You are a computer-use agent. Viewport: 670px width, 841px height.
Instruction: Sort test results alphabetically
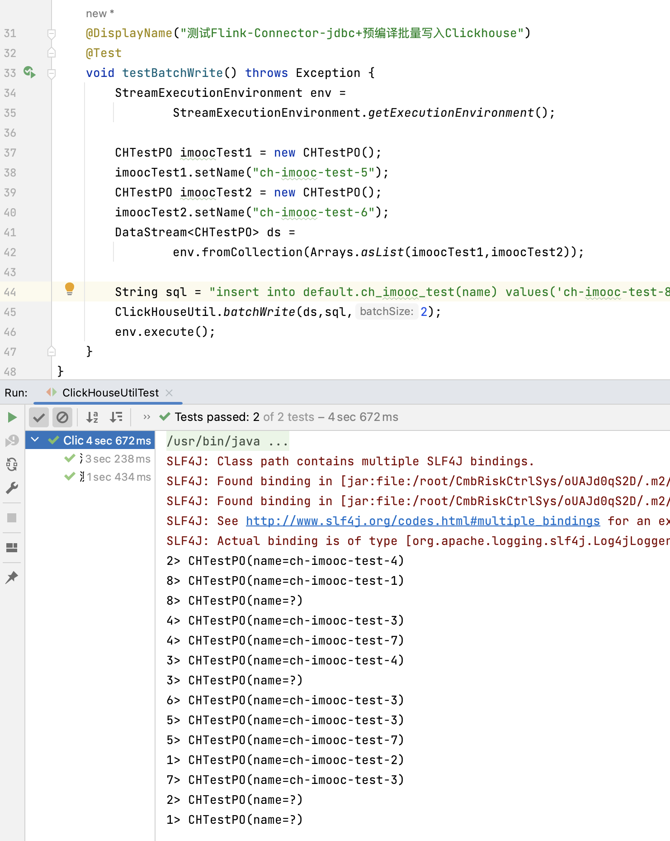click(92, 417)
